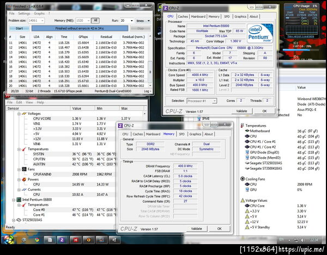Open the File menu in LinX
This screenshot has width=327, height=255.
pyautogui.click(x=12, y=14)
